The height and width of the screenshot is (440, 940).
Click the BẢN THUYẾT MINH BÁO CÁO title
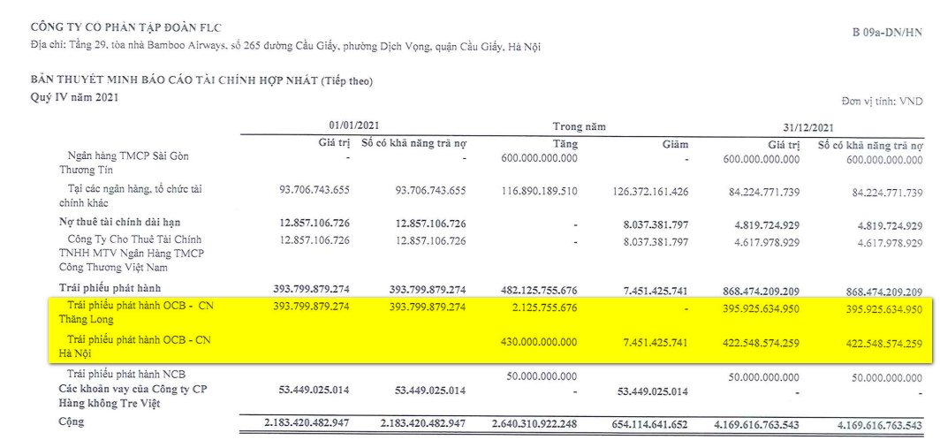coord(201,81)
